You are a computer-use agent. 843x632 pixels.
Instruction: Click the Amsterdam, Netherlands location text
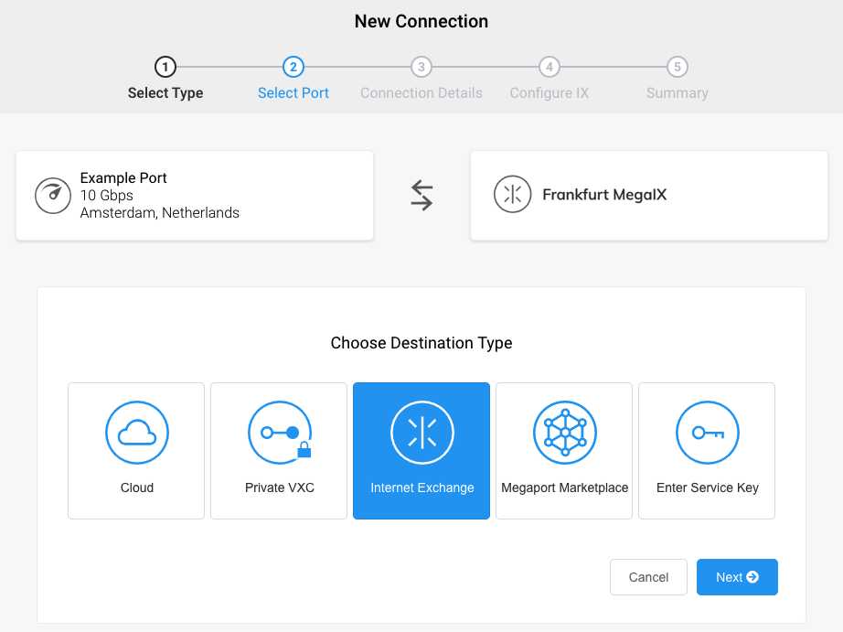tap(160, 213)
